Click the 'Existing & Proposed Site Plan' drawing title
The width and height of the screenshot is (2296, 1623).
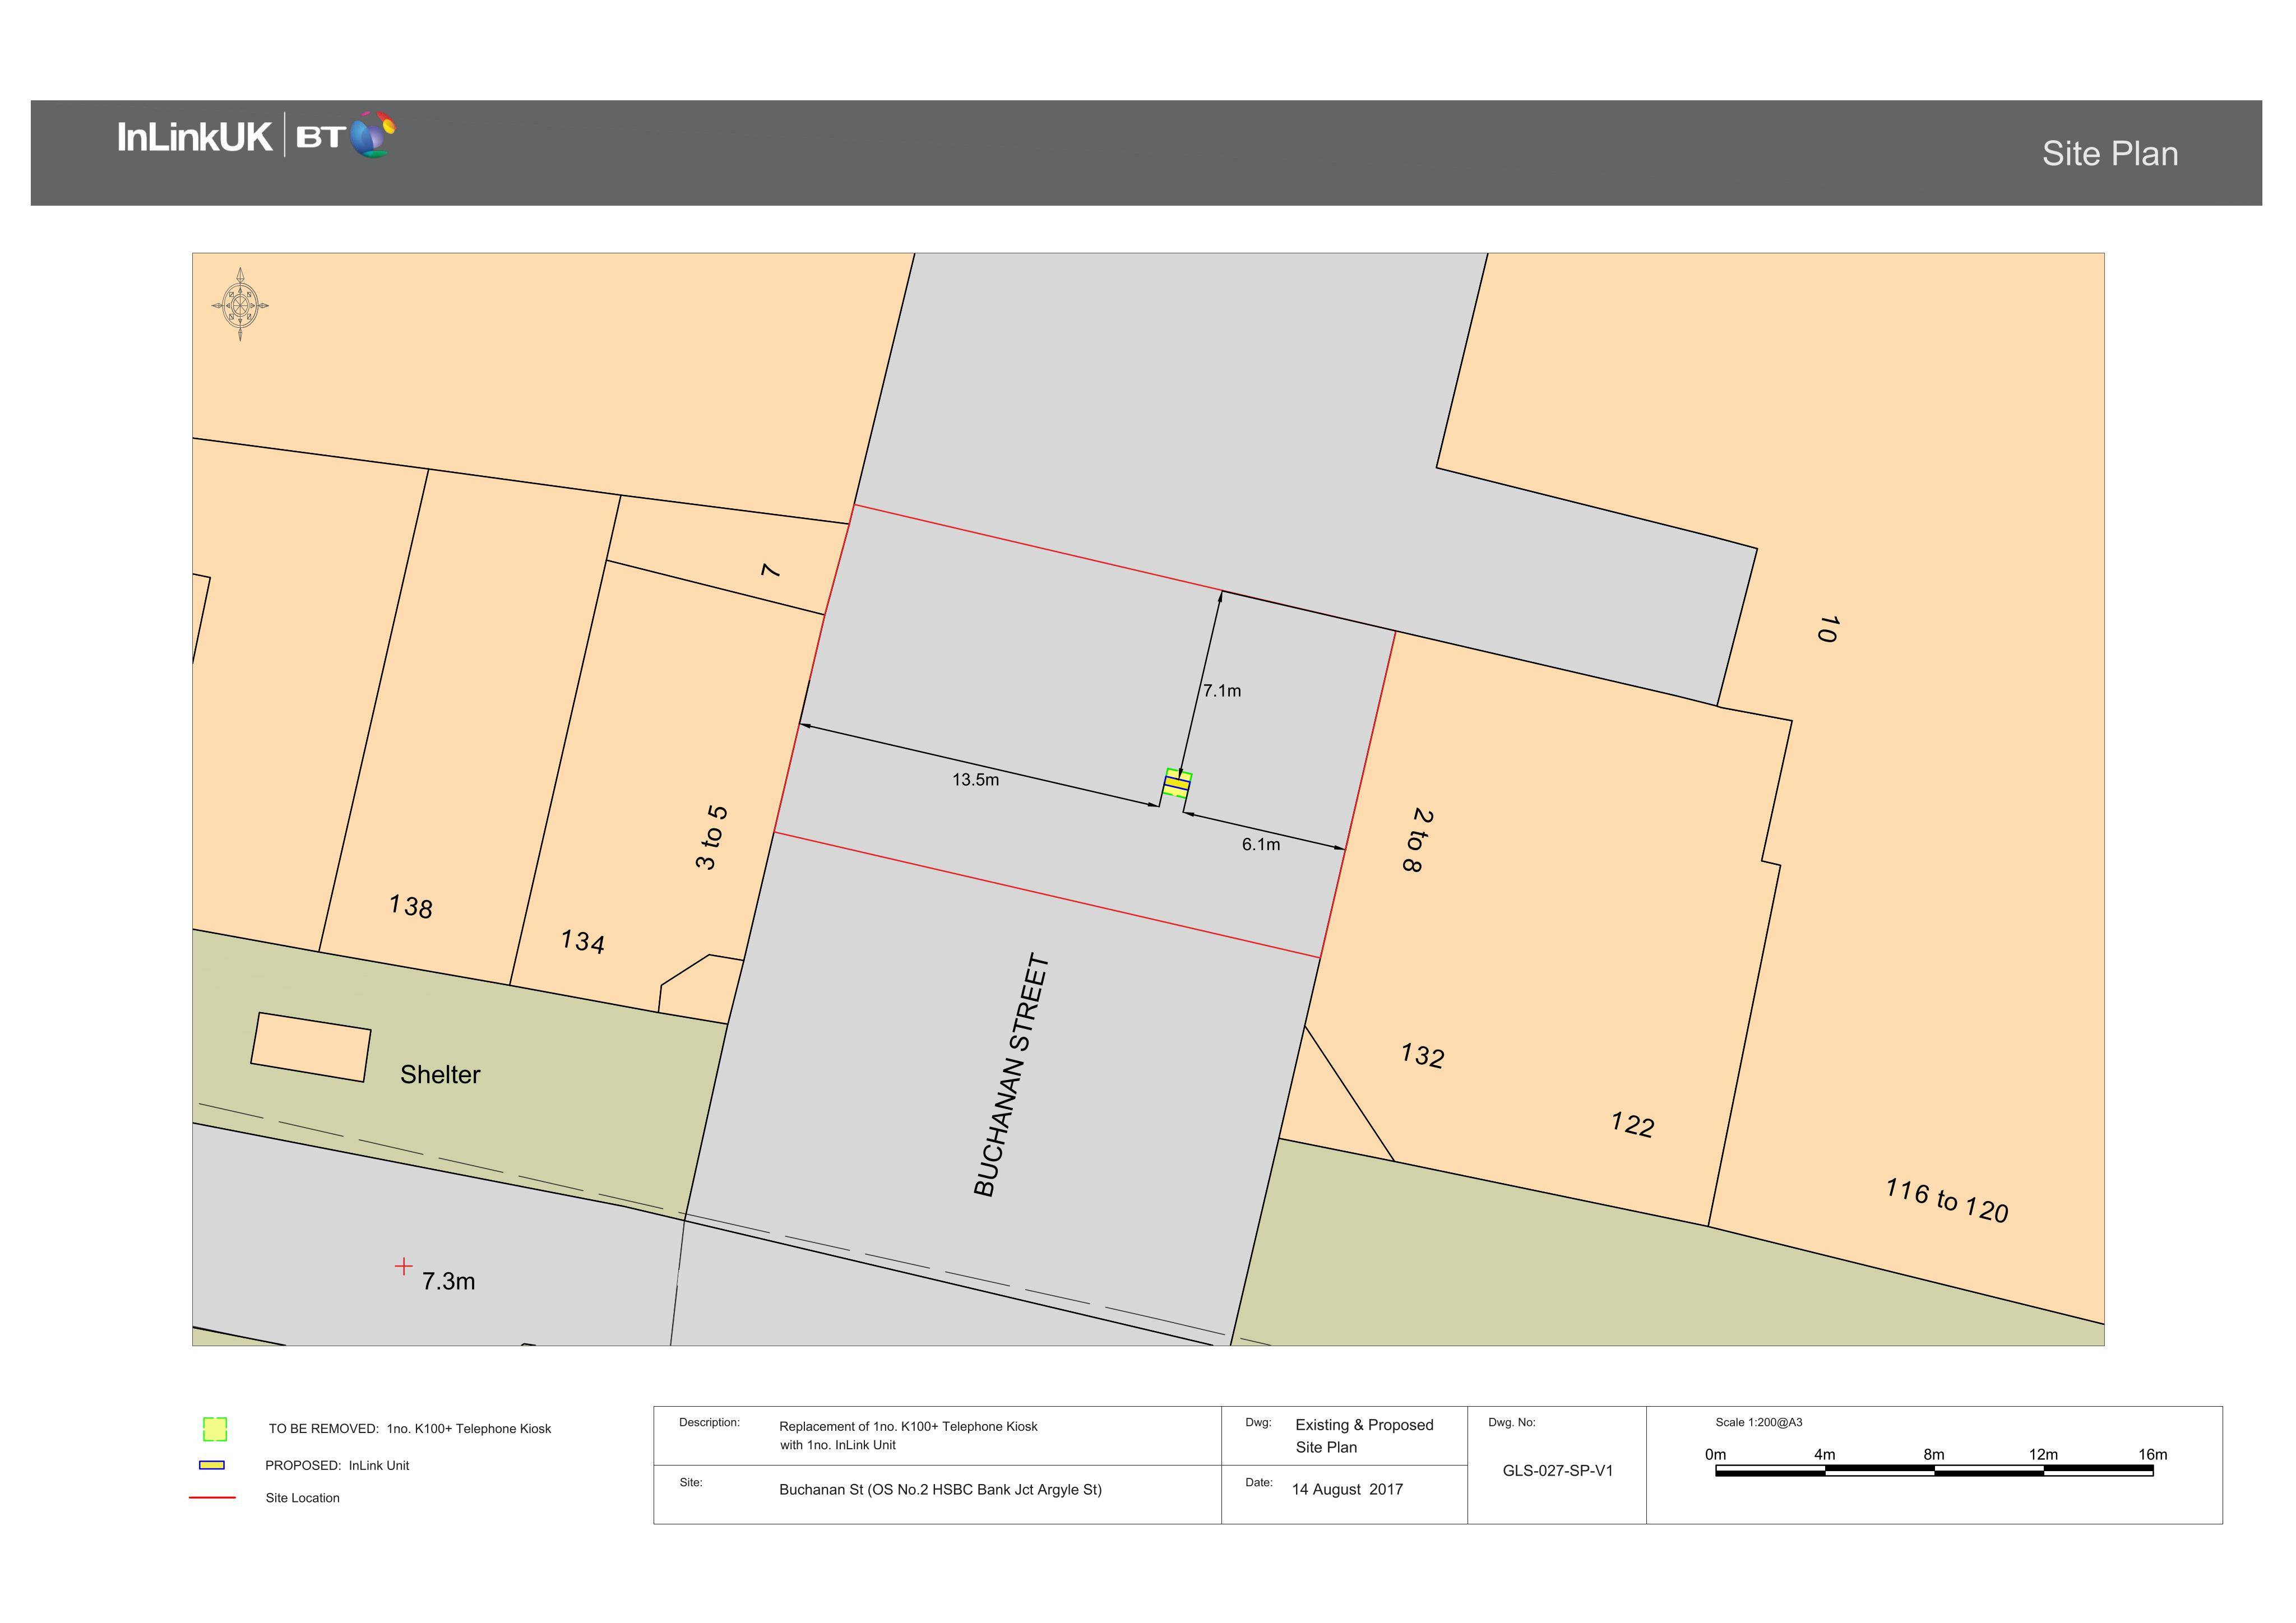[x=1364, y=1436]
